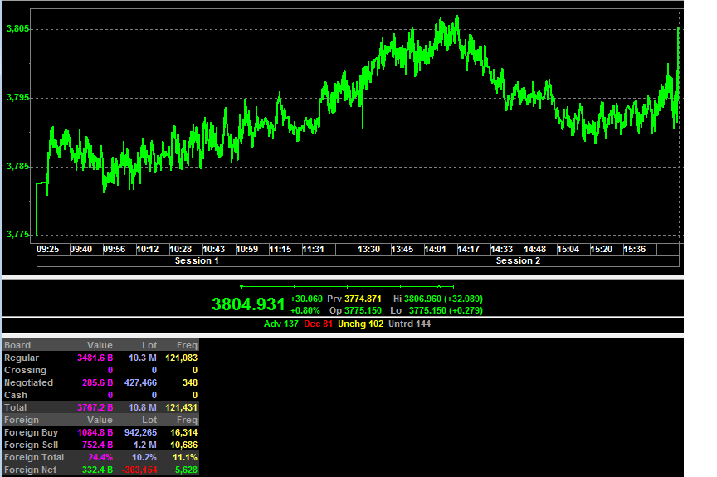
Task: Click the 3,805 price axis label
Action: 17,29
